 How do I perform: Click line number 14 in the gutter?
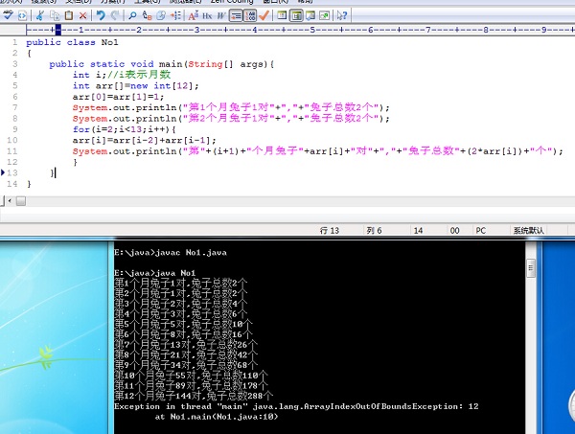pos(12,184)
